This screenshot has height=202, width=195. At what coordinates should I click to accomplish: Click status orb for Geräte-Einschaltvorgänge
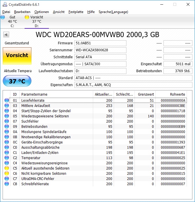tap(7, 142)
